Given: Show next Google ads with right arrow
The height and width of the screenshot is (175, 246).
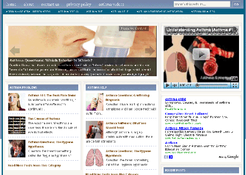Looking at the screenshot, I should (x=171, y=157).
